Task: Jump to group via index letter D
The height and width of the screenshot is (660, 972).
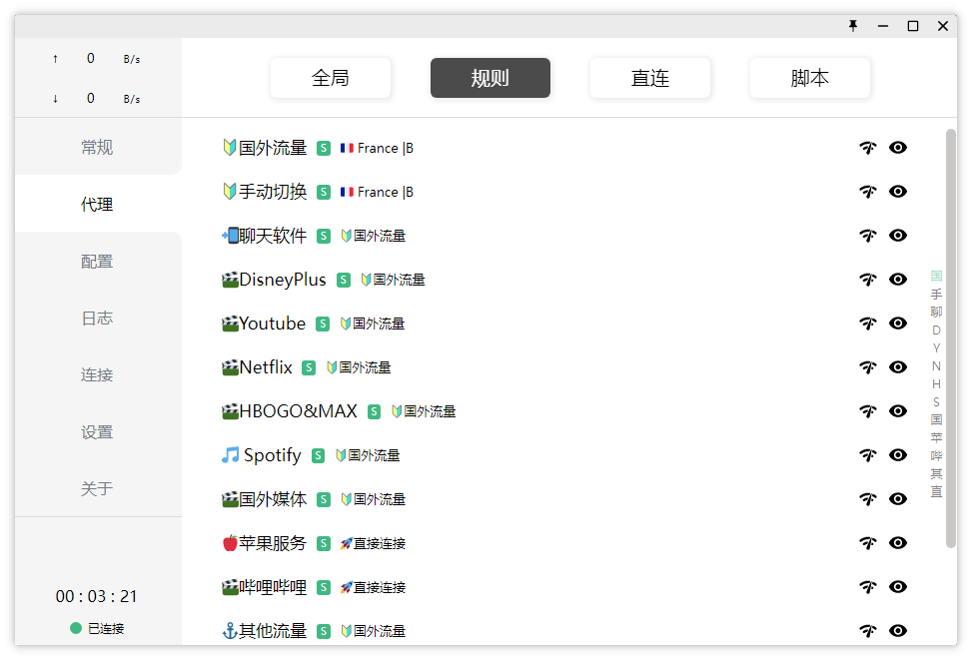Action: pos(936,330)
